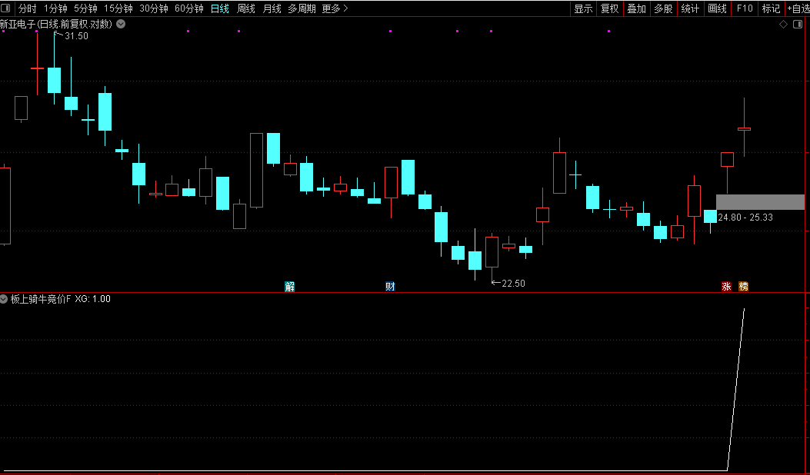Expand dropdown next to 新亚电子 chart title

[x=120, y=24]
